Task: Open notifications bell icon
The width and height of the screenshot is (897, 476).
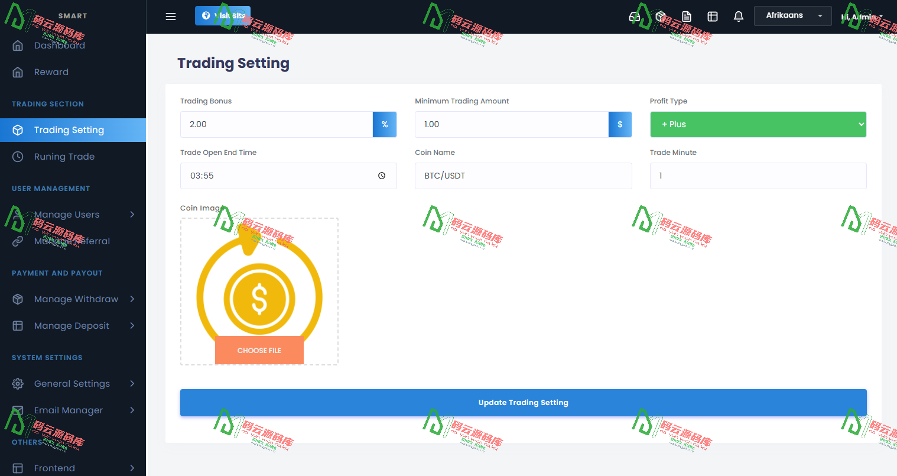Action: click(x=738, y=17)
